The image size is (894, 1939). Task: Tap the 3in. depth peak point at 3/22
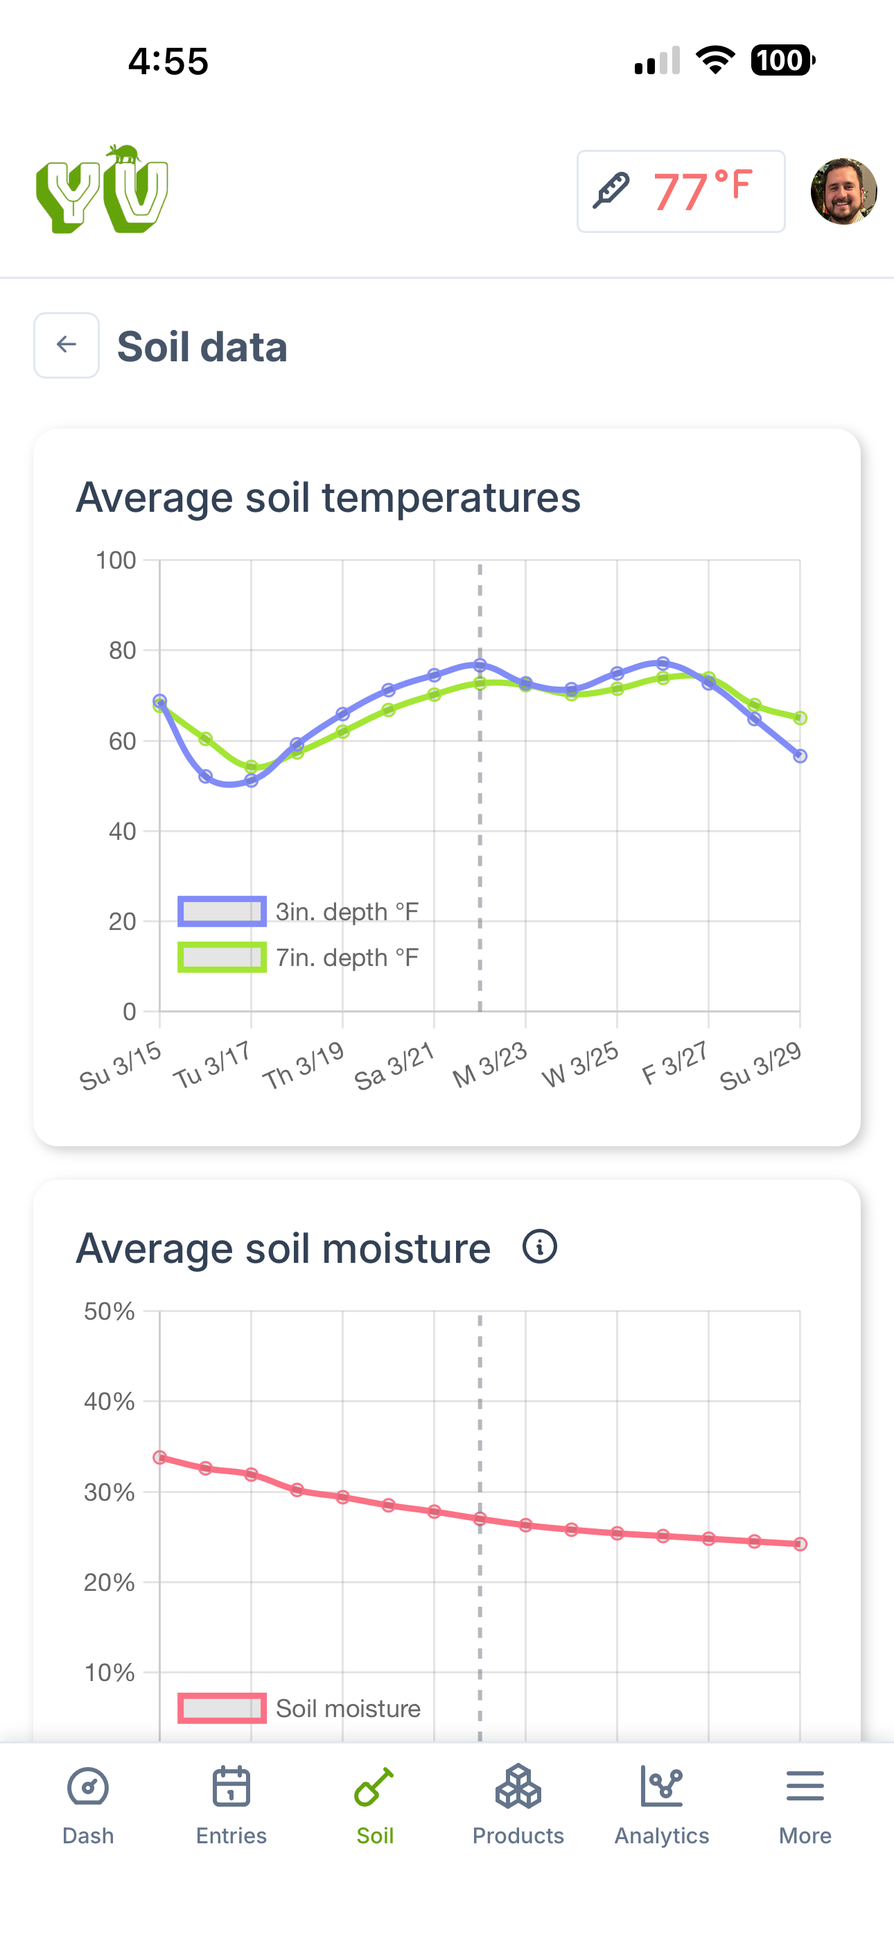click(x=480, y=665)
